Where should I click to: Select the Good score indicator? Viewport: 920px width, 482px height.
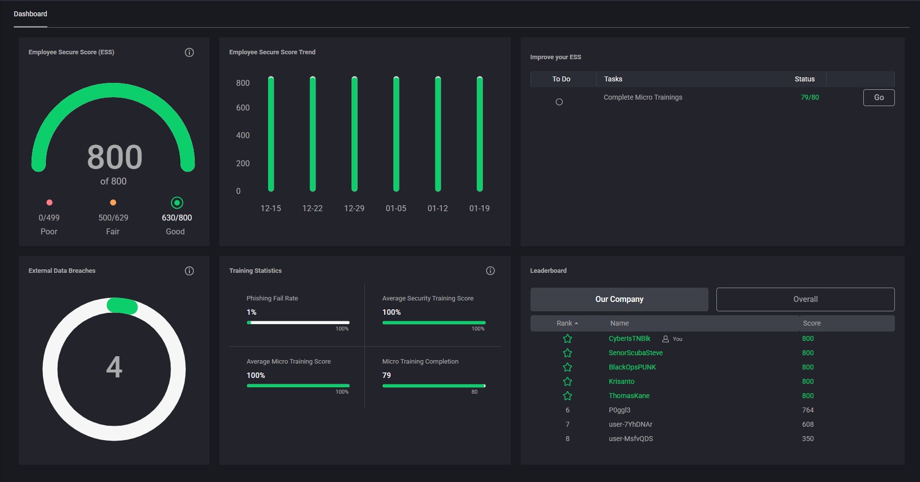click(x=177, y=202)
